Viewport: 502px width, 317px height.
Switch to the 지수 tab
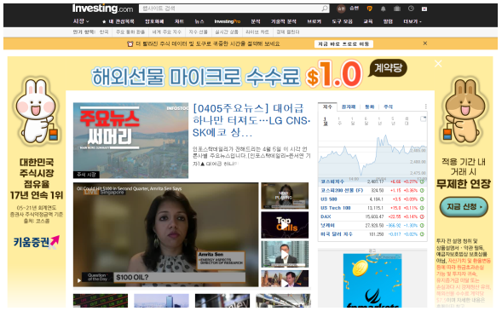[x=327, y=107]
